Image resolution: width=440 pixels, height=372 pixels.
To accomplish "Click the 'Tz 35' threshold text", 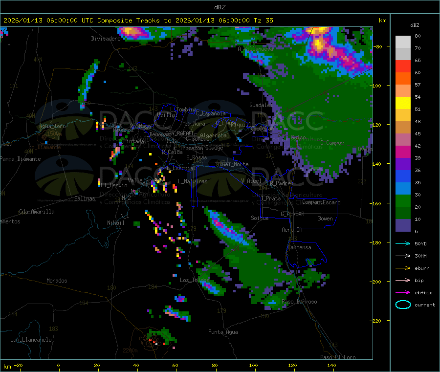I will point(263,21).
